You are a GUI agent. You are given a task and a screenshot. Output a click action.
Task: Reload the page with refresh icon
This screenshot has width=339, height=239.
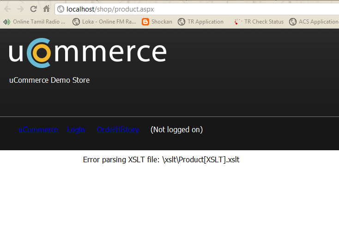click(x=34, y=9)
